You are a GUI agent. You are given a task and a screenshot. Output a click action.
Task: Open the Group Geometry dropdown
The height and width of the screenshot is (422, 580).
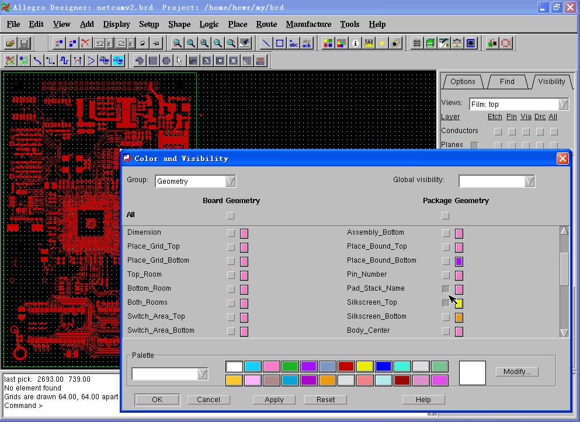[231, 181]
